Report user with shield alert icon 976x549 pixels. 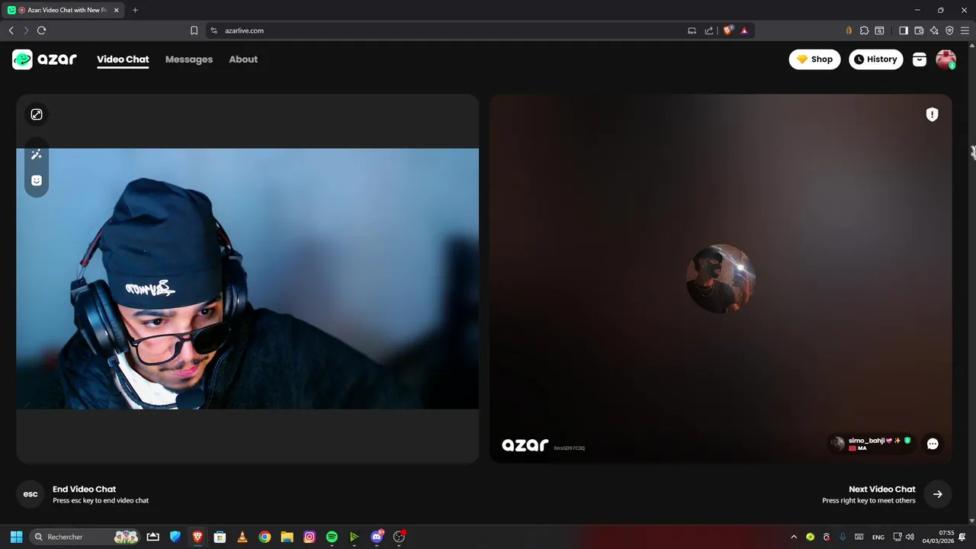[932, 114]
